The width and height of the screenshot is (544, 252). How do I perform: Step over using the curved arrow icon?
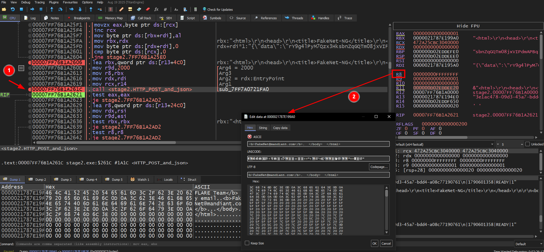coord(60,9)
